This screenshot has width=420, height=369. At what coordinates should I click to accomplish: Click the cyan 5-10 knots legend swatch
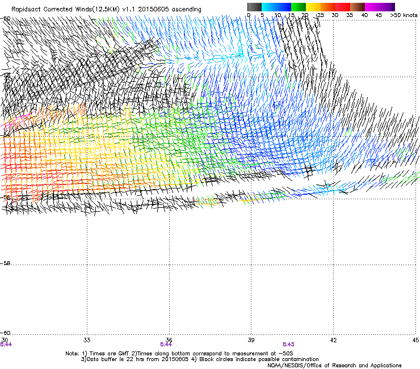269,7
